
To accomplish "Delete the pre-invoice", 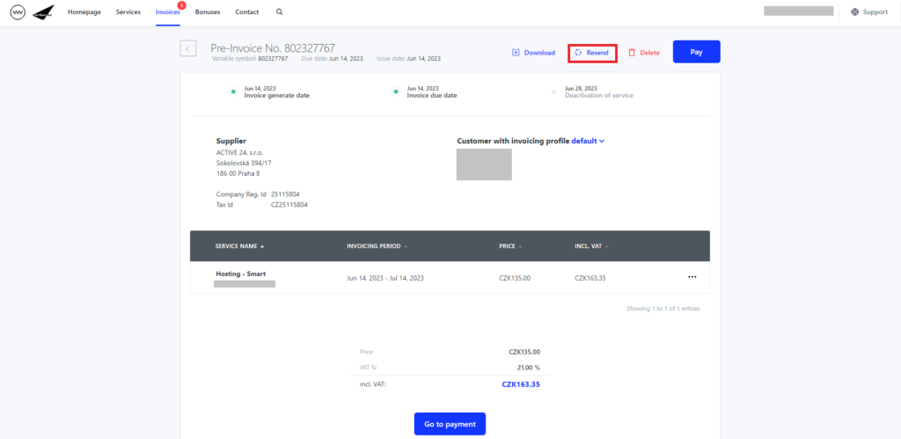I will (643, 53).
